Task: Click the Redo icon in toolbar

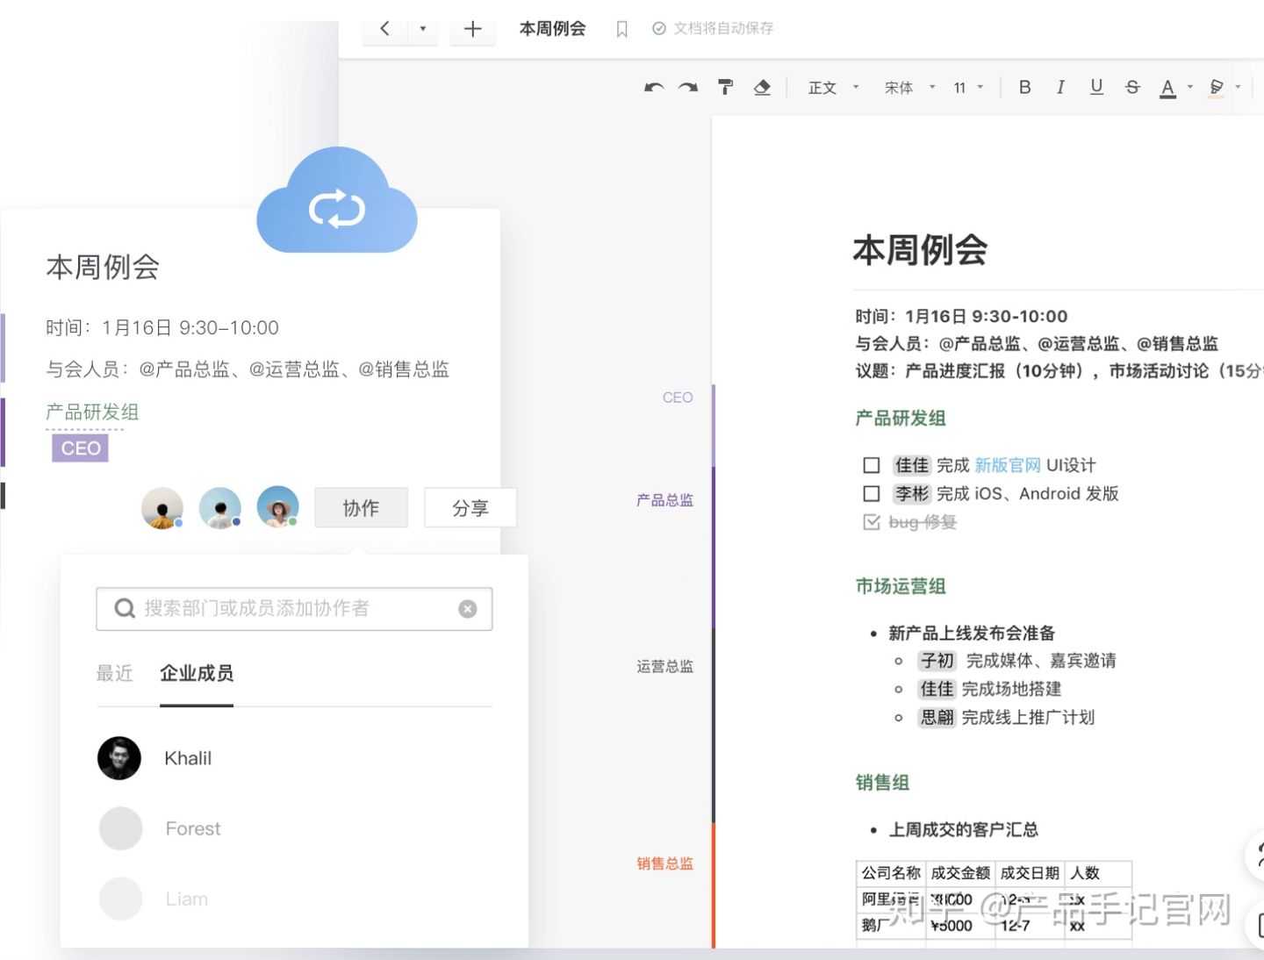Action: [x=688, y=87]
